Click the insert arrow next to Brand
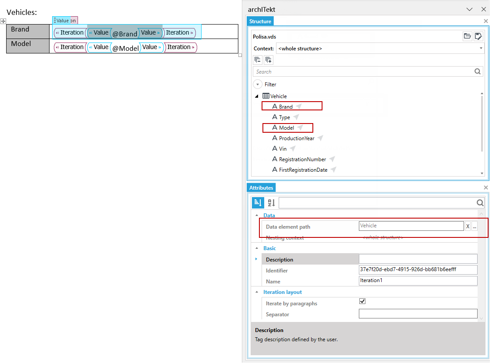Image resolution: width=496 pixels, height=364 pixels. [299, 106]
